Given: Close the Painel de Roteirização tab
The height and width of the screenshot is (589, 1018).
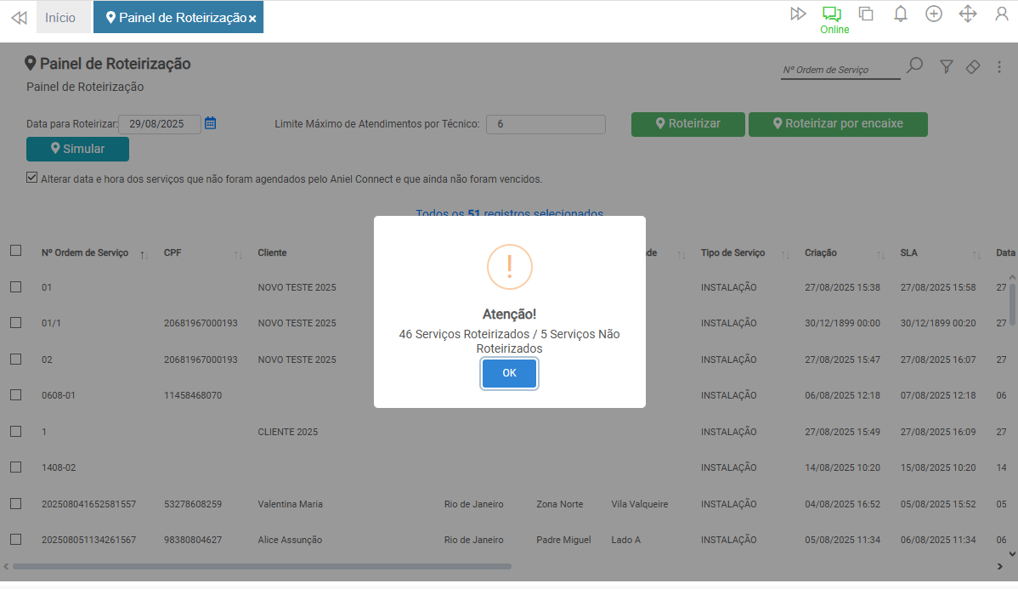Looking at the screenshot, I should click(252, 19).
